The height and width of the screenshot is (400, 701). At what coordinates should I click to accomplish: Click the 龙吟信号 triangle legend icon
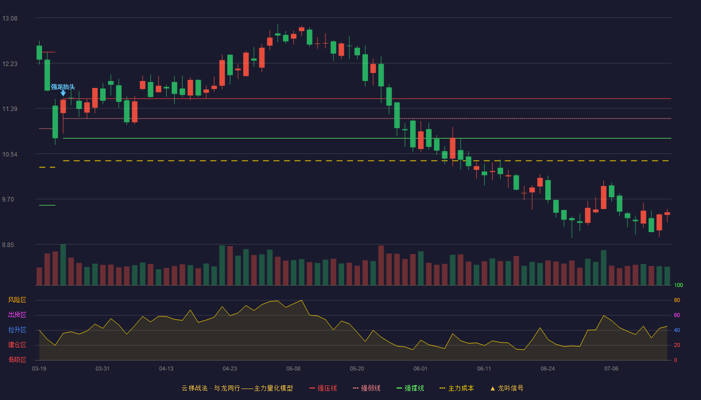(x=493, y=388)
